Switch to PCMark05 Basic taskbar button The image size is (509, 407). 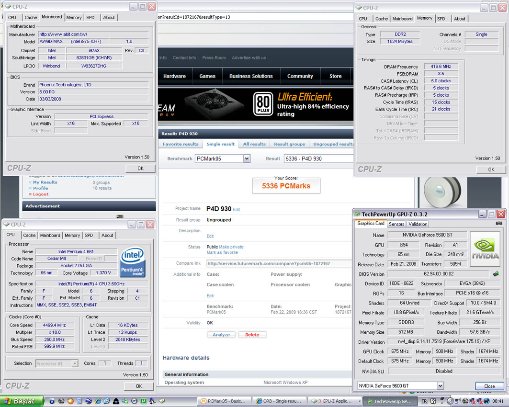click(224, 401)
